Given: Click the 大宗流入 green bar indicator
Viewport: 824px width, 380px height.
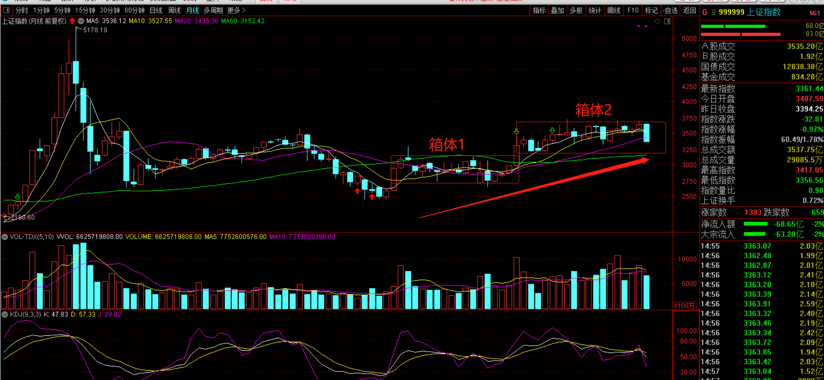Looking at the screenshot, I should point(754,234).
